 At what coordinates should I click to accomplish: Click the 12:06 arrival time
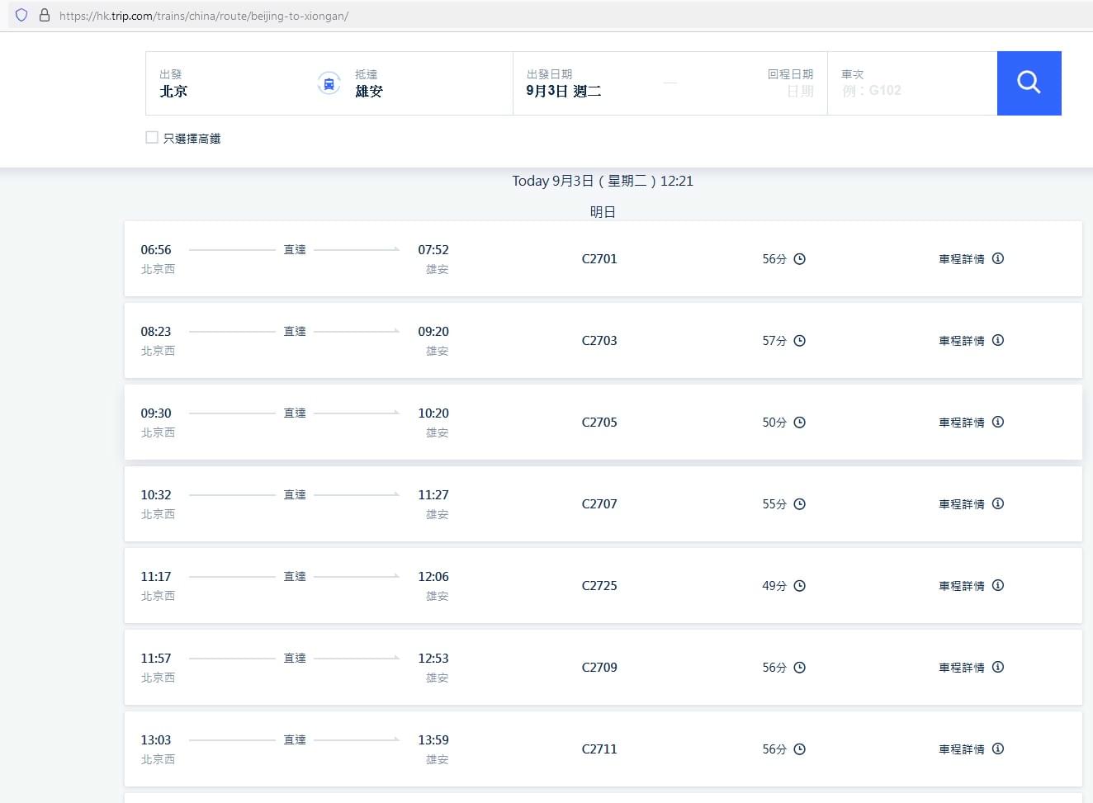(433, 577)
